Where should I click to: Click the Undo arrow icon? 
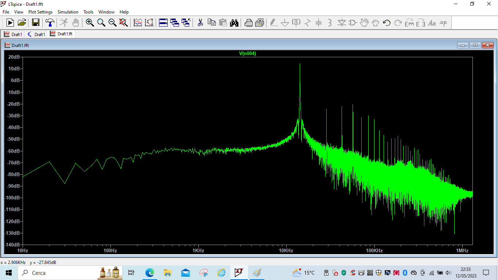(386, 23)
